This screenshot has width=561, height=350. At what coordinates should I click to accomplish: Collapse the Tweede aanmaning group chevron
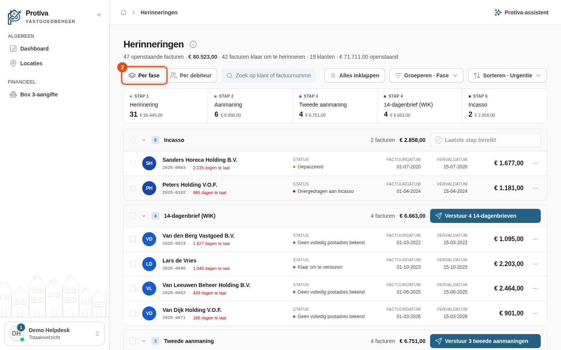click(144, 341)
